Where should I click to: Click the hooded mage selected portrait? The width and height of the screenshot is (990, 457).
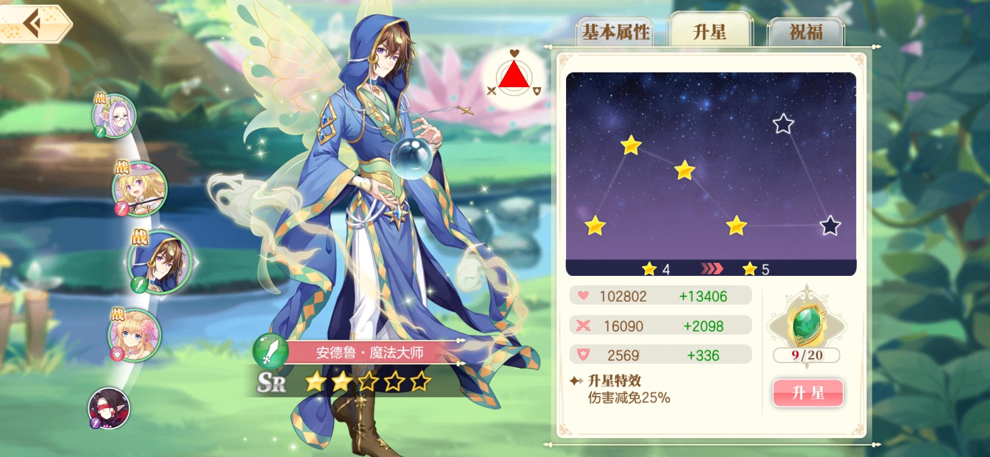point(160,261)
